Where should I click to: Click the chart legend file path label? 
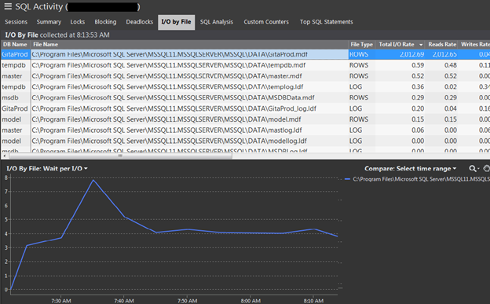click(421, 179)
